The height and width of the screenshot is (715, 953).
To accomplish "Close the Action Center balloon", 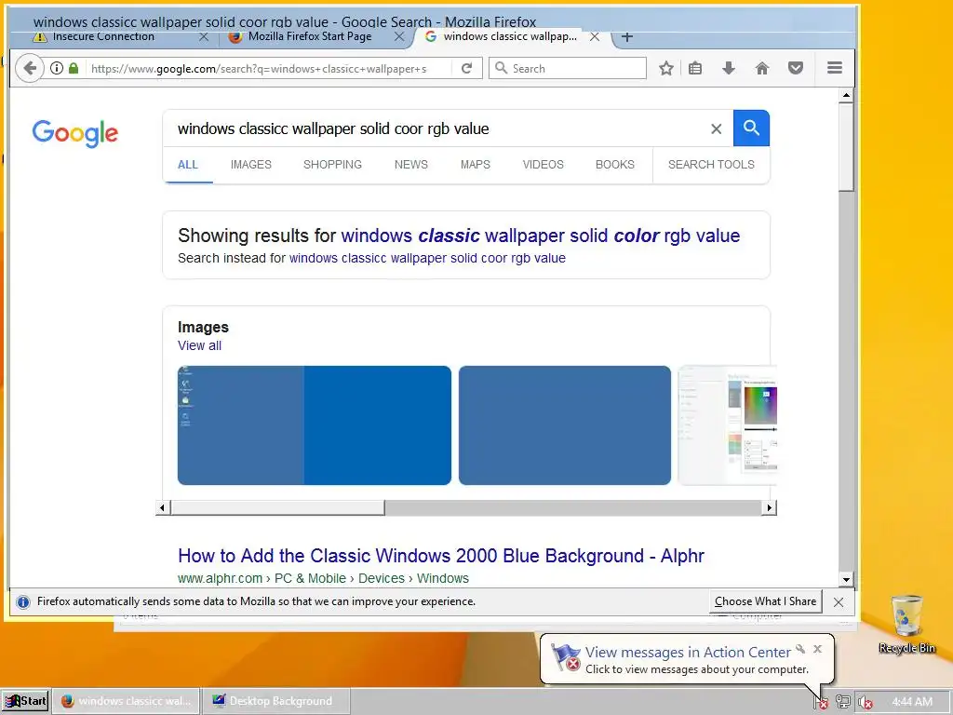I will pyautogui.click(x=817, y=649).
